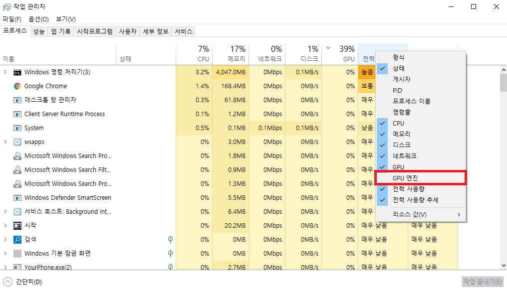
Task: Click the 시작 process icon
Action: 17,226
